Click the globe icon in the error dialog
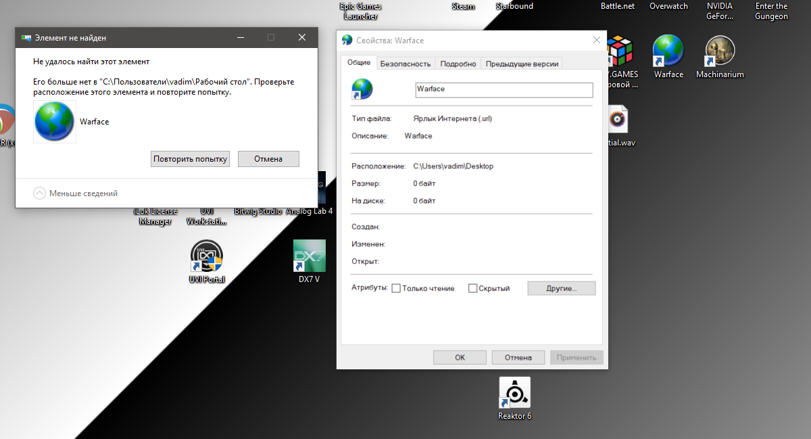The width and height of the screenshot is (811, 439). click(55, 122)
